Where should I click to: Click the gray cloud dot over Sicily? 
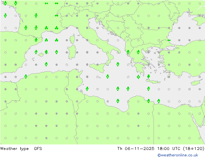click(x=97, y=65)
